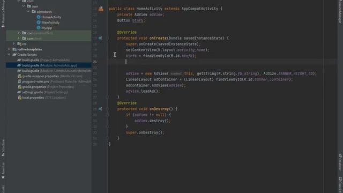Click the adView.loadAd() call

[x=143, y=91]
